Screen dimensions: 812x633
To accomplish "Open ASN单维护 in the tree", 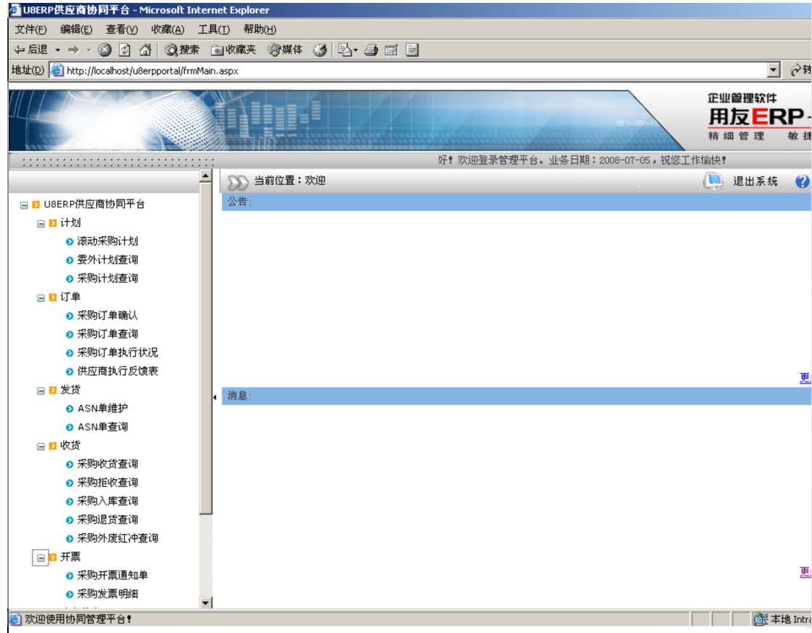I will pos(103,409).
